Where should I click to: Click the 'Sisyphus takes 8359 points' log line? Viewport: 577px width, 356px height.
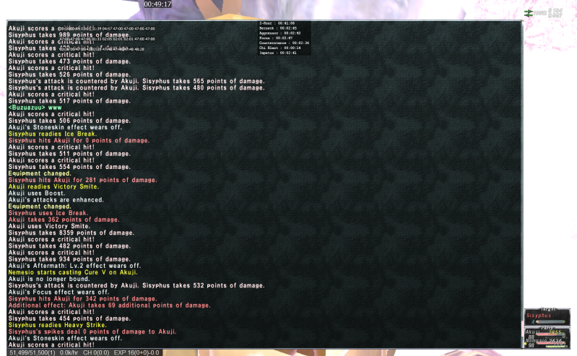coord(71,233)
